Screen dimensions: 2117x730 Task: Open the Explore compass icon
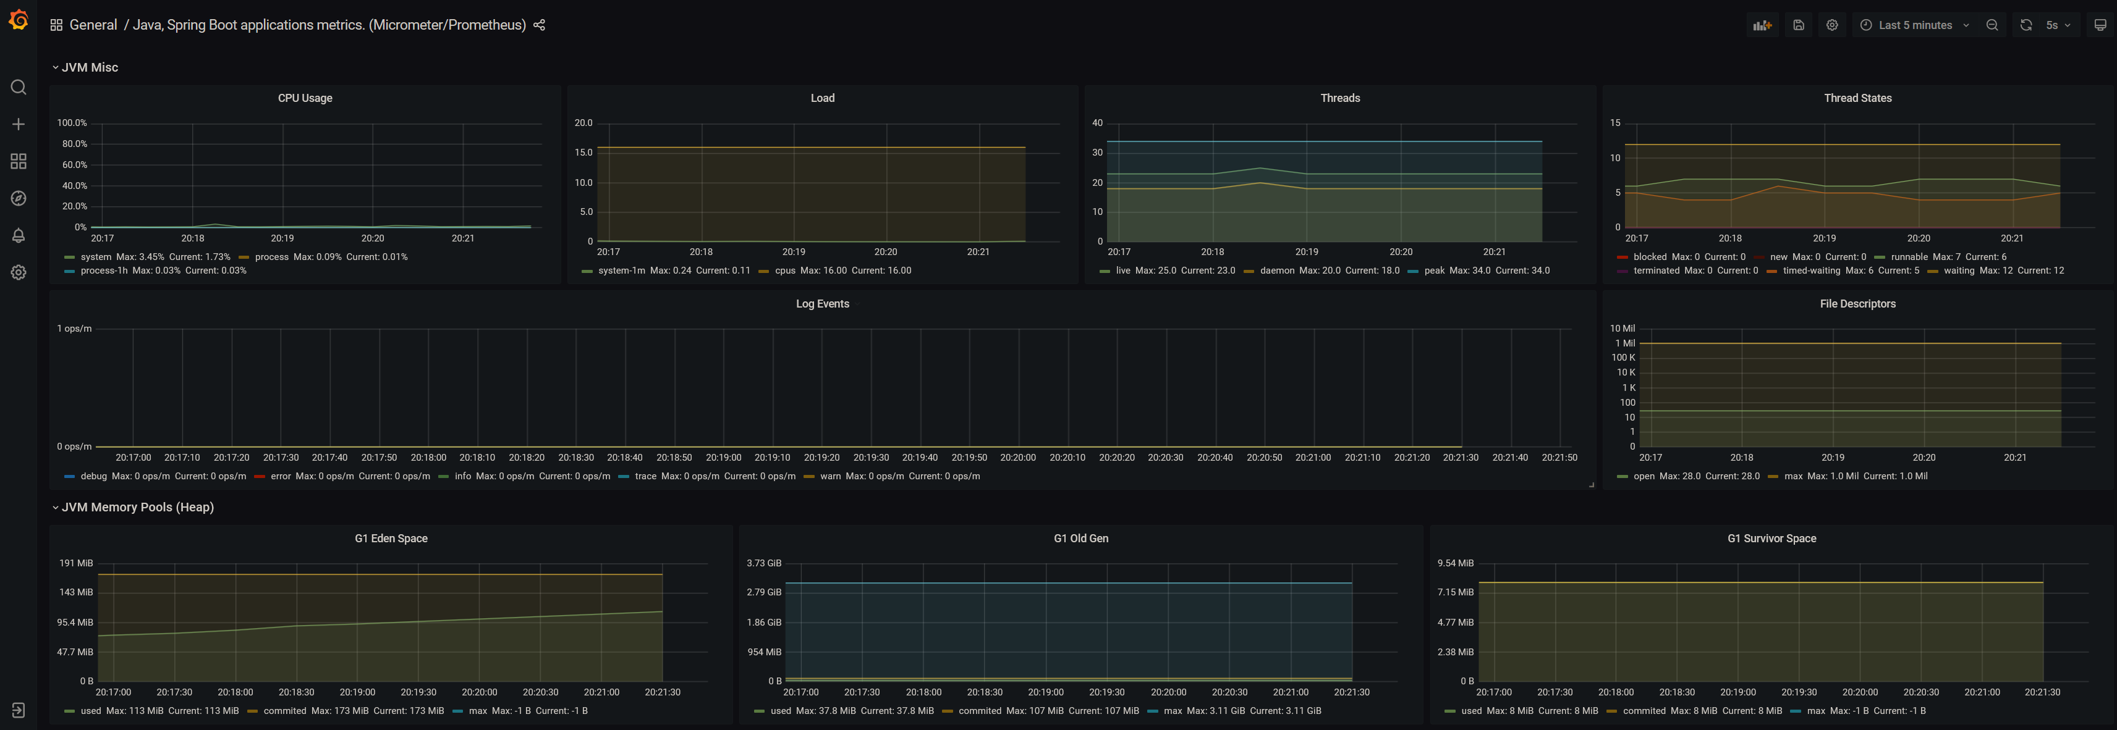(18, 199)
